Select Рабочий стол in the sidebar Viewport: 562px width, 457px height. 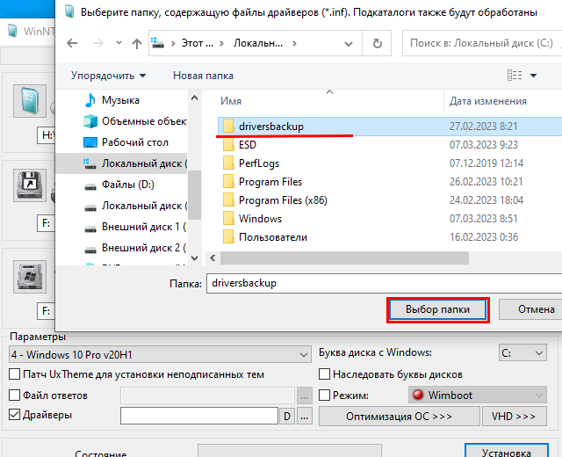126,142
